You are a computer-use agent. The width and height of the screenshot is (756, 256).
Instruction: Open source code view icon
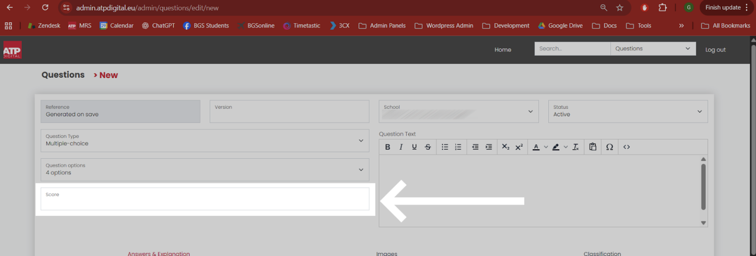point(627,147)
